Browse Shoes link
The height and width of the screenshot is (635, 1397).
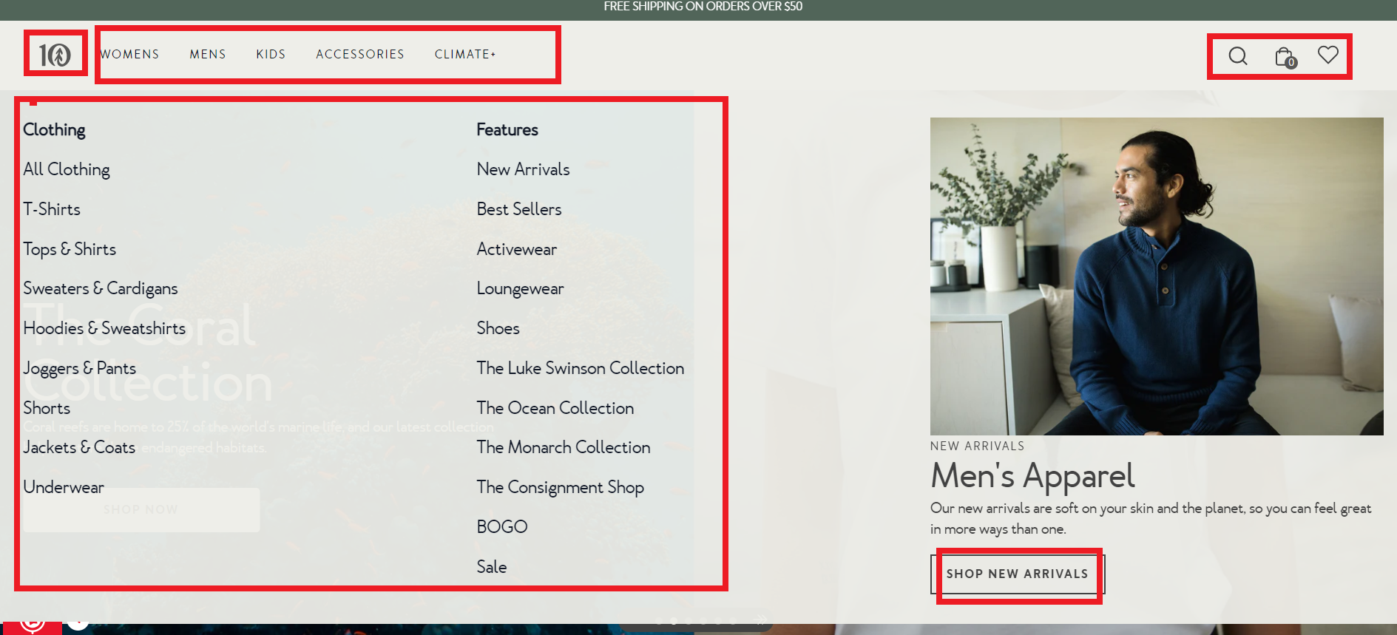pos(498,328)
